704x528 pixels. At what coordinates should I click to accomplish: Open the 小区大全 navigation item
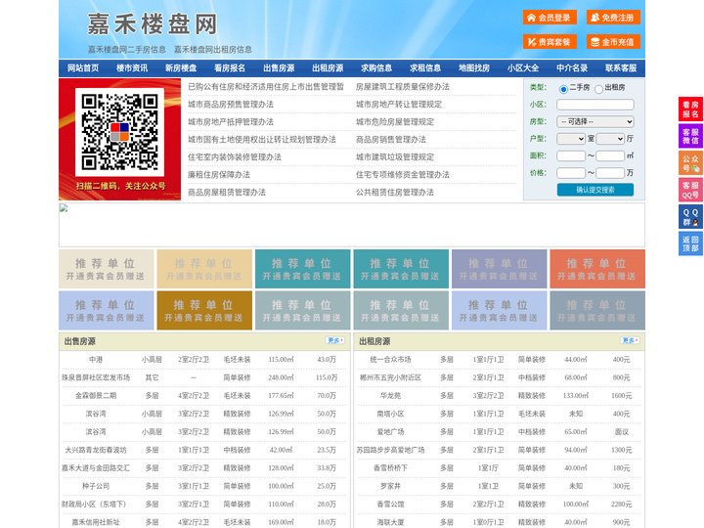coord(523,68)
